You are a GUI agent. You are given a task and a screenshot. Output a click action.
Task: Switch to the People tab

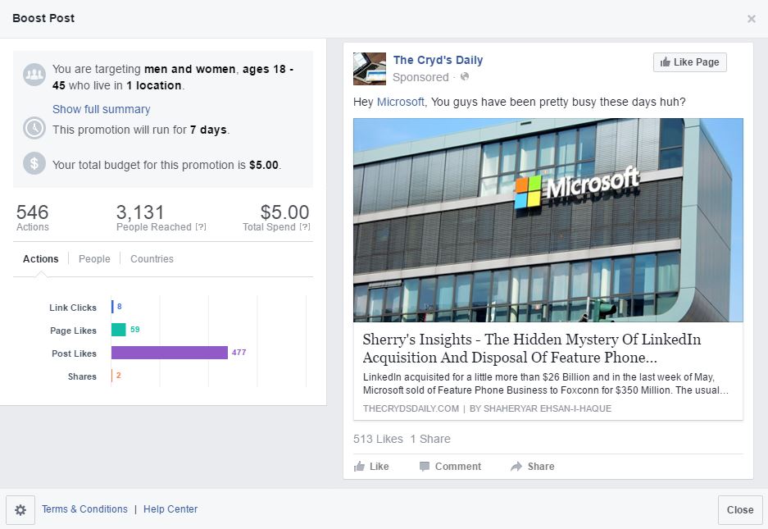[94, 259]
